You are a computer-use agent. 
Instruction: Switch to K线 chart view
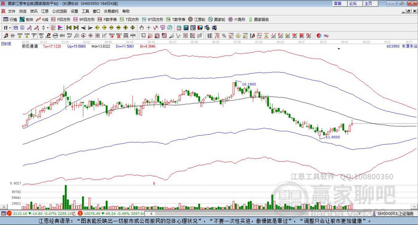[42, 20]
